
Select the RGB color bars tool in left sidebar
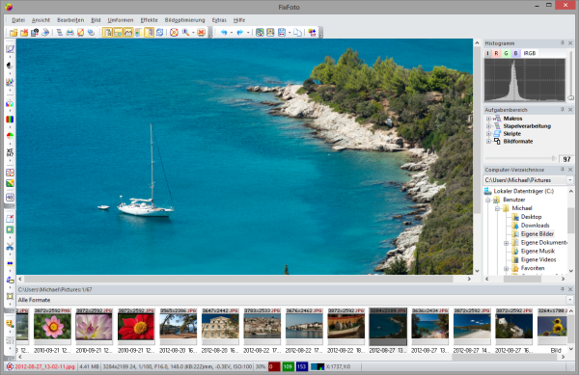pos(10,120)
